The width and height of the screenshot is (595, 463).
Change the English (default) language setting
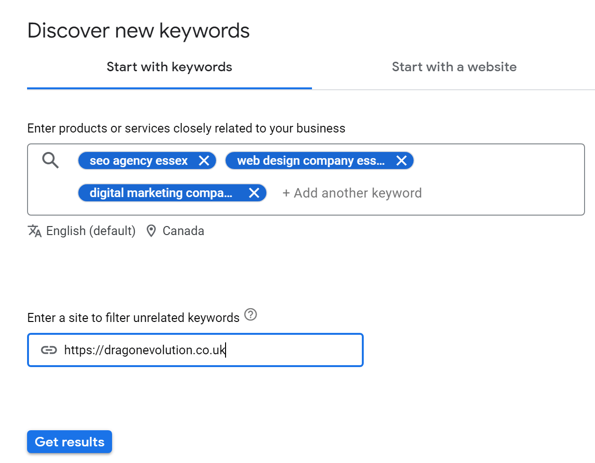pos(91,231)
